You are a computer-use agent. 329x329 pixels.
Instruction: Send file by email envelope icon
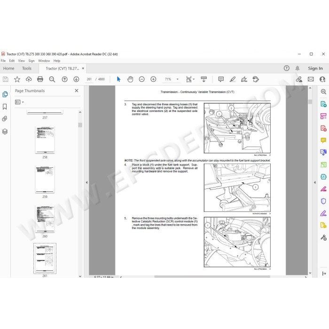tap(311, 79)
